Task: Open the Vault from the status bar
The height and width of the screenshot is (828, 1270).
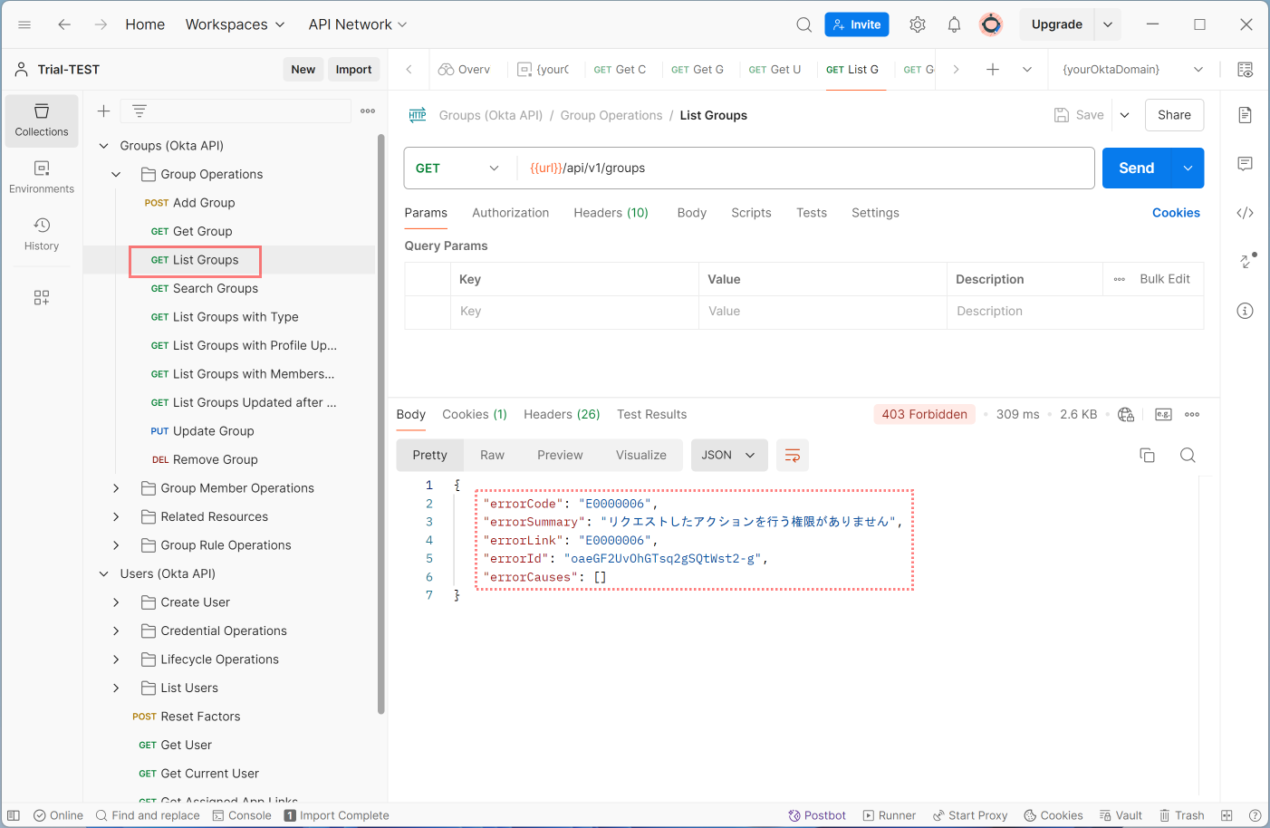Action: [x=1121, y=814]
